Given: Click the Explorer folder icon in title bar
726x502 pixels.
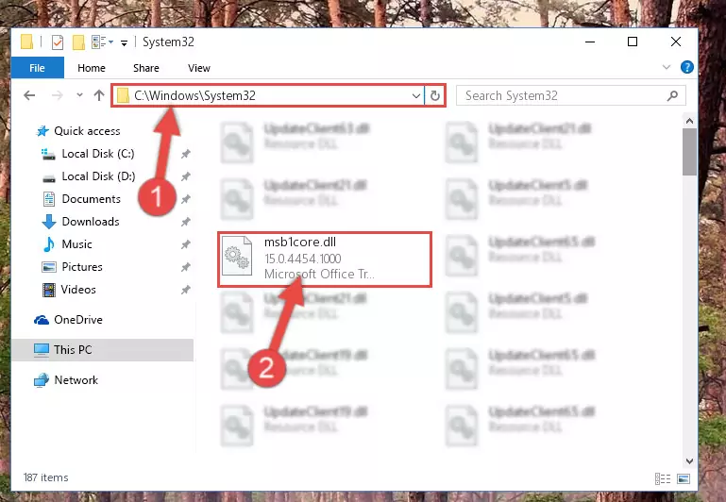Looking at the screenshot, I should point(26,42).
